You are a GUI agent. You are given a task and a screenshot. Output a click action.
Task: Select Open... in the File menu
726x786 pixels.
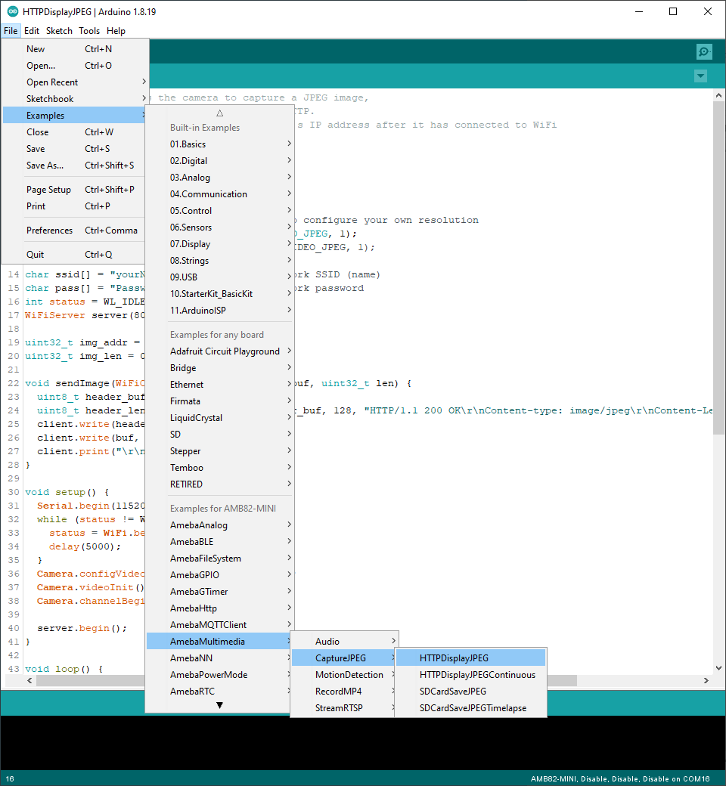pyautogui.click(x=76, y=66)
